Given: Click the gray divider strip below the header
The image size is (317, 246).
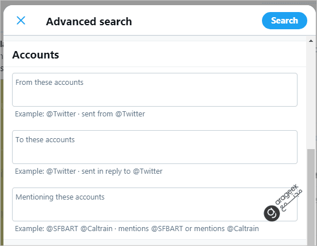Looking at the screenshot, I should click(x=155, y=38).
